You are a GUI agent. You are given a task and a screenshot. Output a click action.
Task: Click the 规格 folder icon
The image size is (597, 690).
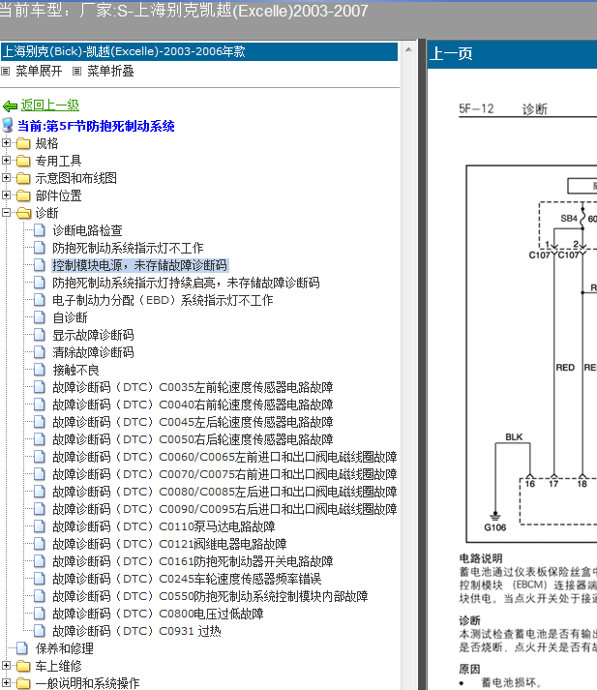coord(23,143)
